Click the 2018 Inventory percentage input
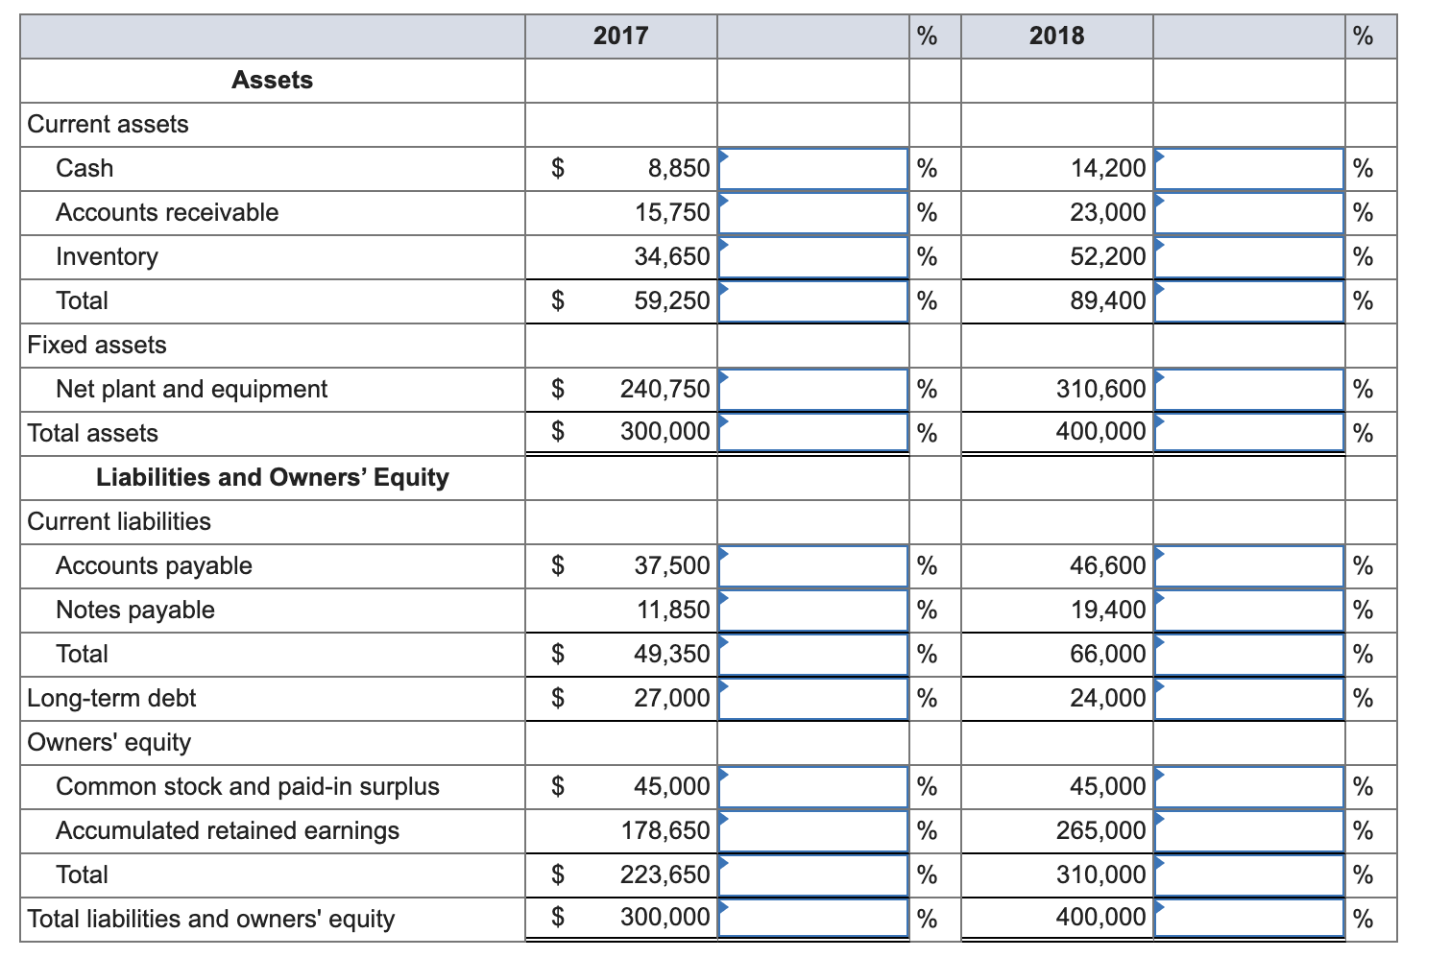 click(1249, 257)
